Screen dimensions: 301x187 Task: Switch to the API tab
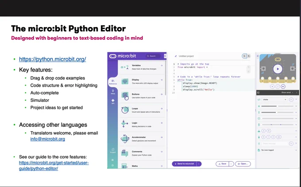(113, 102)
